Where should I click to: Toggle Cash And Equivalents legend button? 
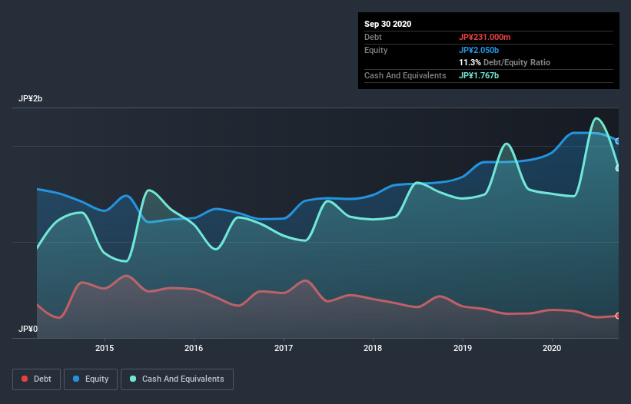pyautogui.click(x=177, y=379)
